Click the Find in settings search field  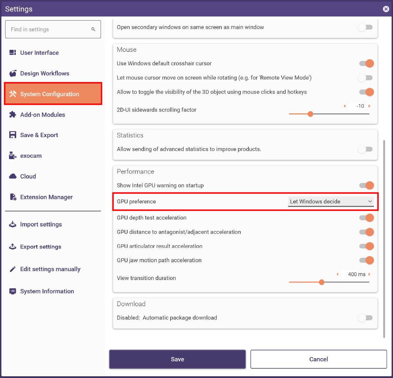click(x=53, y=29)
